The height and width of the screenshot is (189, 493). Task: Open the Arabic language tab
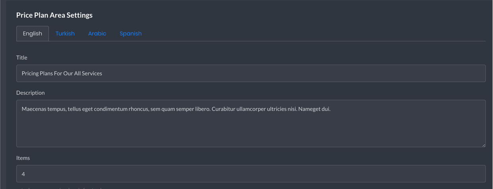coord(97,34)
